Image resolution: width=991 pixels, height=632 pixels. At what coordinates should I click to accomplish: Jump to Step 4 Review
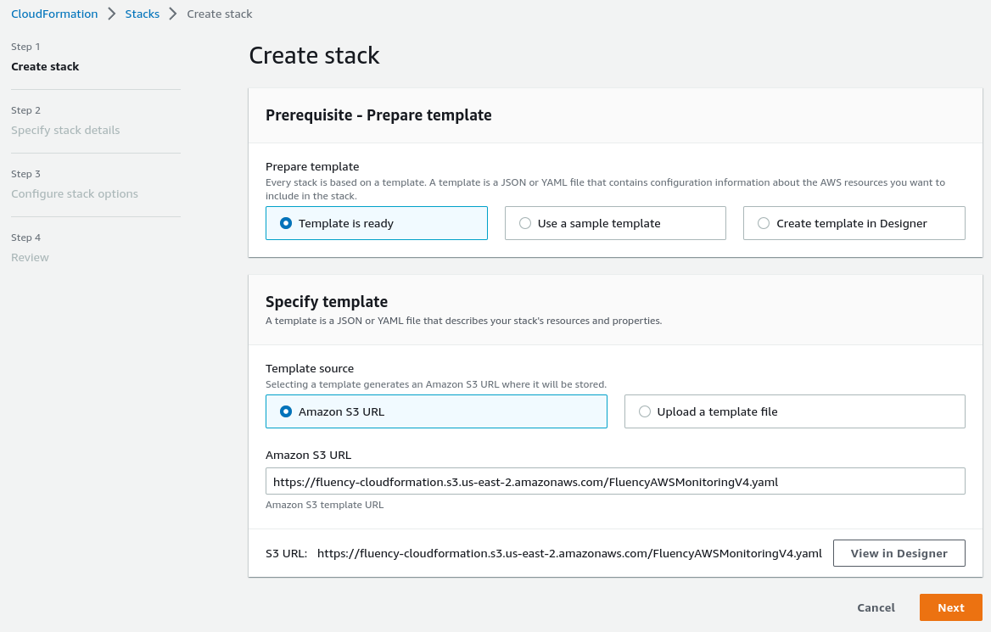[30, 257]
